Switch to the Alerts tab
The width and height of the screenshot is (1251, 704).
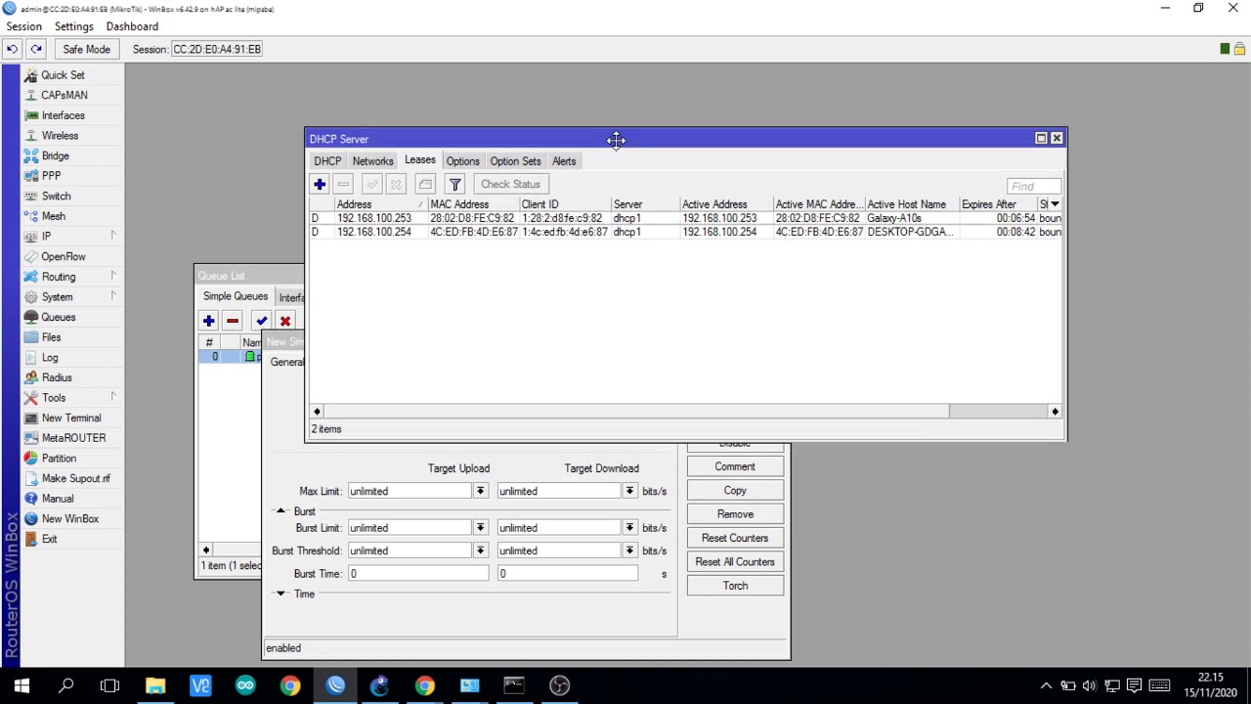coord(564,161)
